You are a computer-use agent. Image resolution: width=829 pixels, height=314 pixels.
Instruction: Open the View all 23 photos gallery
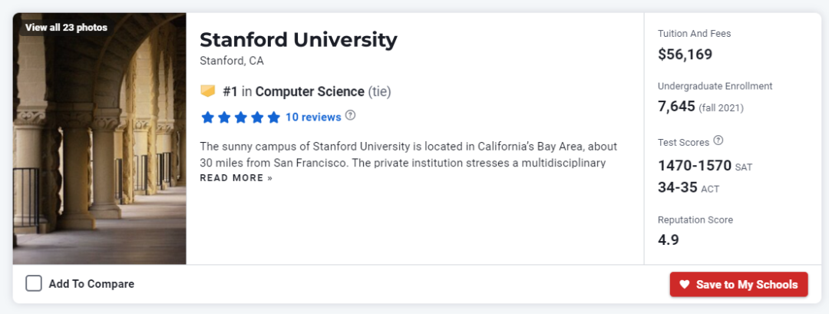[66, 28]
